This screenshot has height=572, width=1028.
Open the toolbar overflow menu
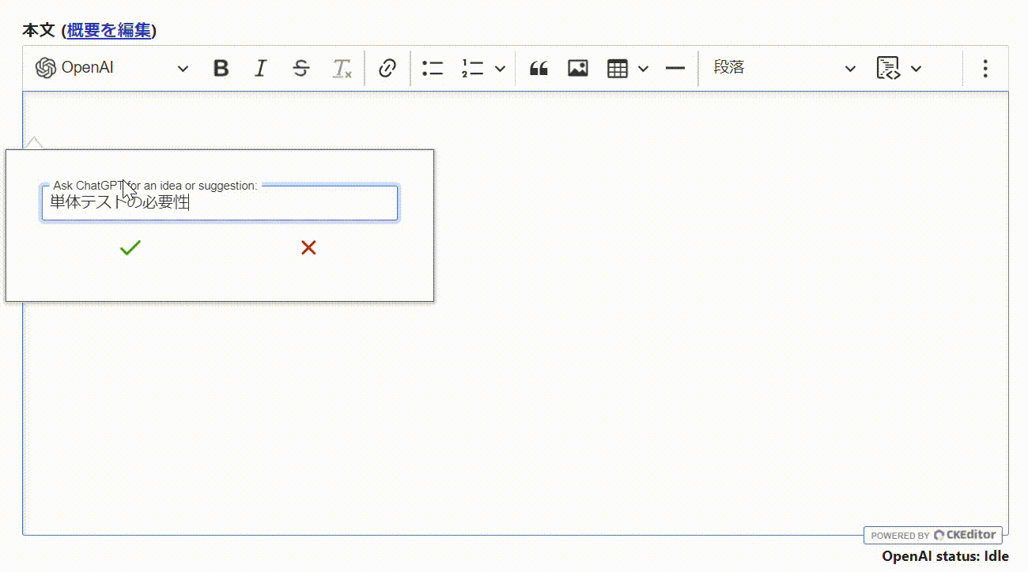click(985, 68)
